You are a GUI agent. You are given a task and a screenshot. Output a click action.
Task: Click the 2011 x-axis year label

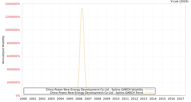pyautogui.click(x=125, y=99)
